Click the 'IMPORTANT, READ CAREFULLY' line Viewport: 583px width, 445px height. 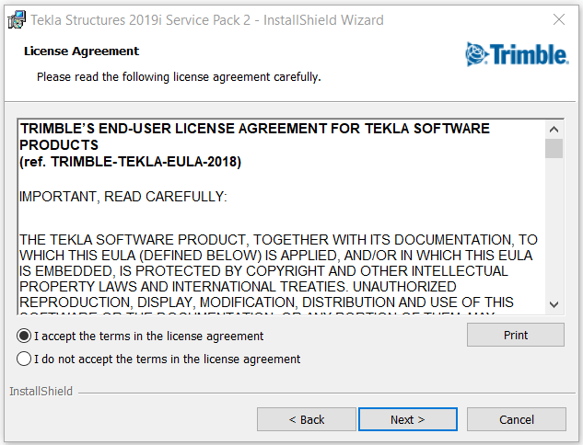click(123, 197)
